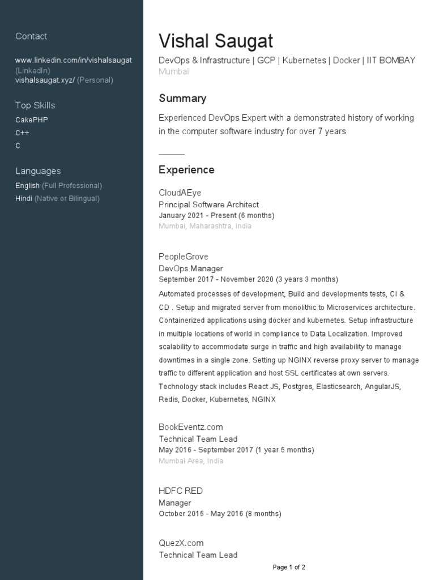Image resolution: width=435 pixels, height=580 pixels.
Task: Select the C++ skill entry
Action: point(22,133)
